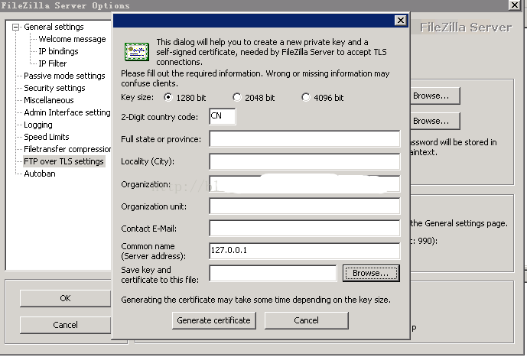527x357 pixels.
Task: Open Welcome message settings
Action: [x=72, y=39]
